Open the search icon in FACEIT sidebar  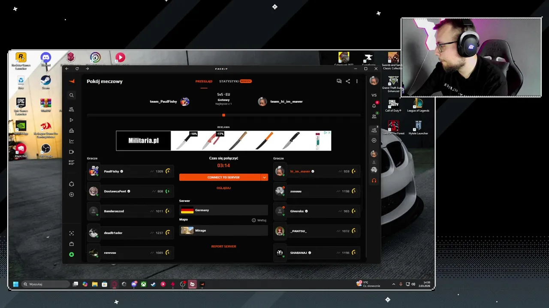click(x=72, y=95)
